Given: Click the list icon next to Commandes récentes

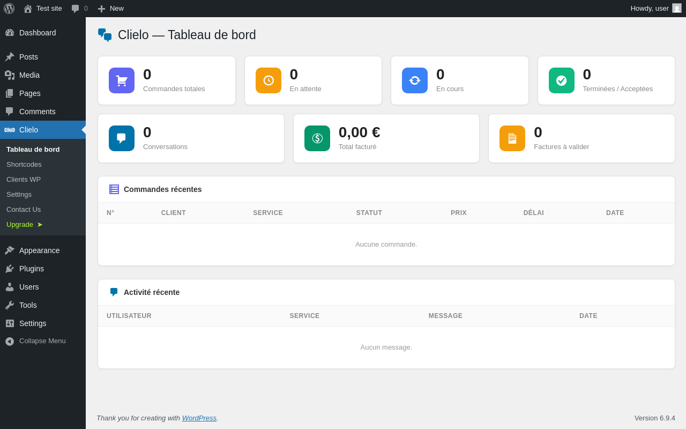Looking at the screenshot, I should [114, 189].
